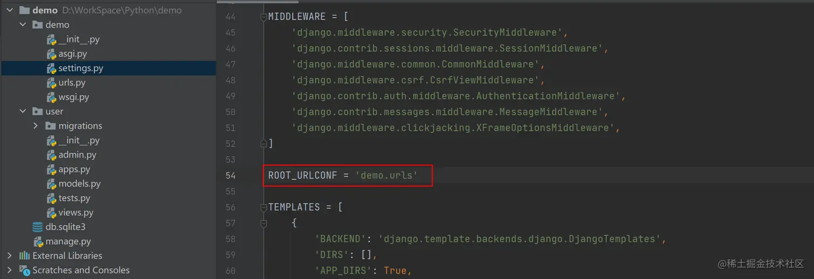This screenshot has width=814, height=279.
Task: Click the CommonMiddleware string on line 47
Action: click(416, 65)
